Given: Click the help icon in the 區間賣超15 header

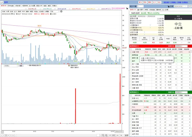Looking at the screenshot, I should [167, 92].
